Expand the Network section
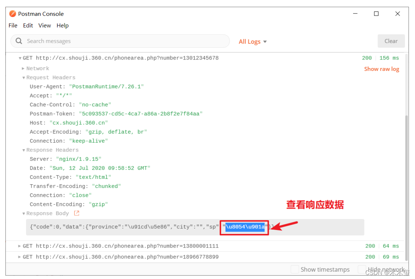Viewport: 415px width, 279px height. point(23,68)
